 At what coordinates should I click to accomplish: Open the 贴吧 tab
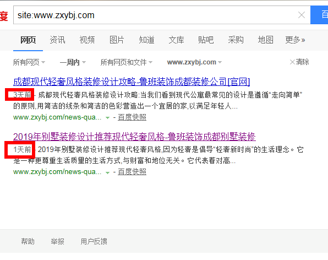click(x=206, y=40)
